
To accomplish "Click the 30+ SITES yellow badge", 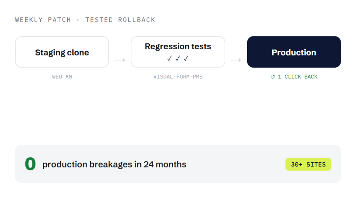I will click(x=308, y=164).
